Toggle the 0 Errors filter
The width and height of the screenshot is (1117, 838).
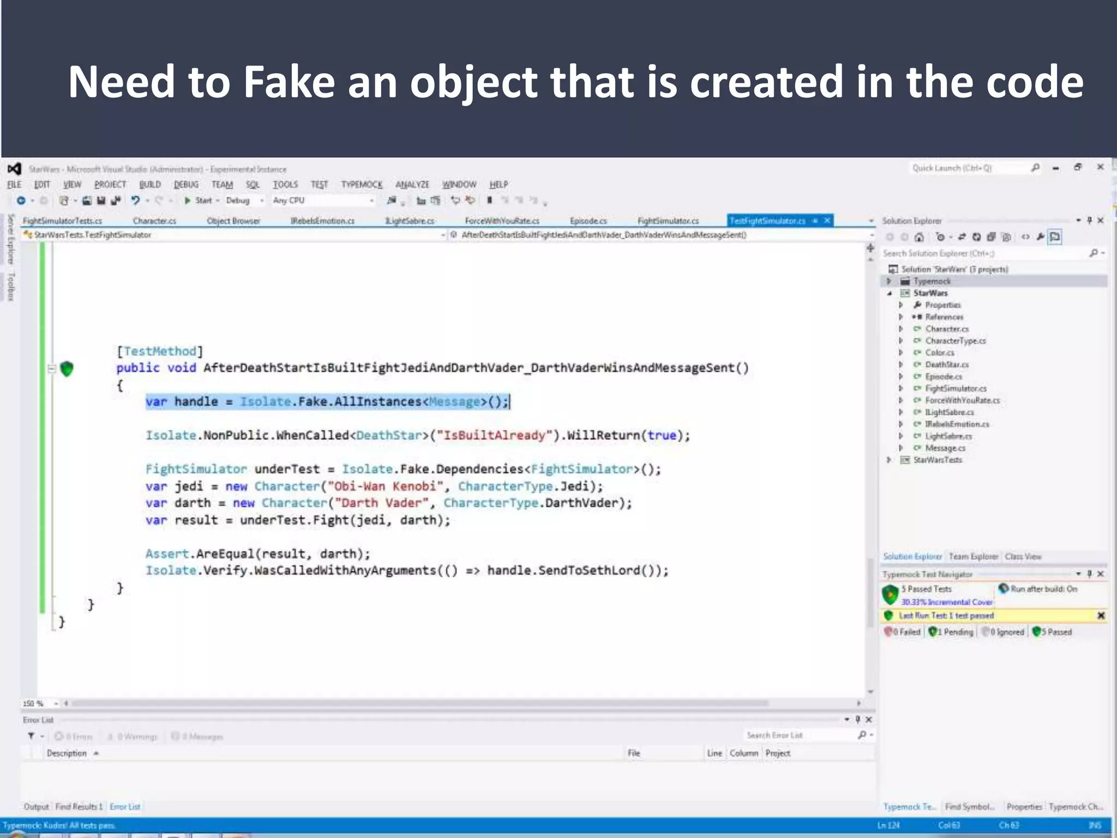tap(73, 737)
